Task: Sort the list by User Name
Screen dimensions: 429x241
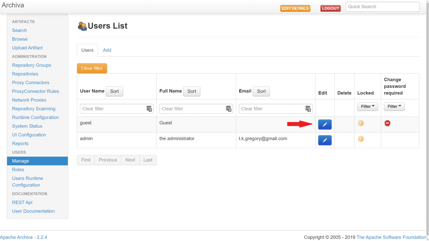Action: pyautogui.click(x=114, y=91)
